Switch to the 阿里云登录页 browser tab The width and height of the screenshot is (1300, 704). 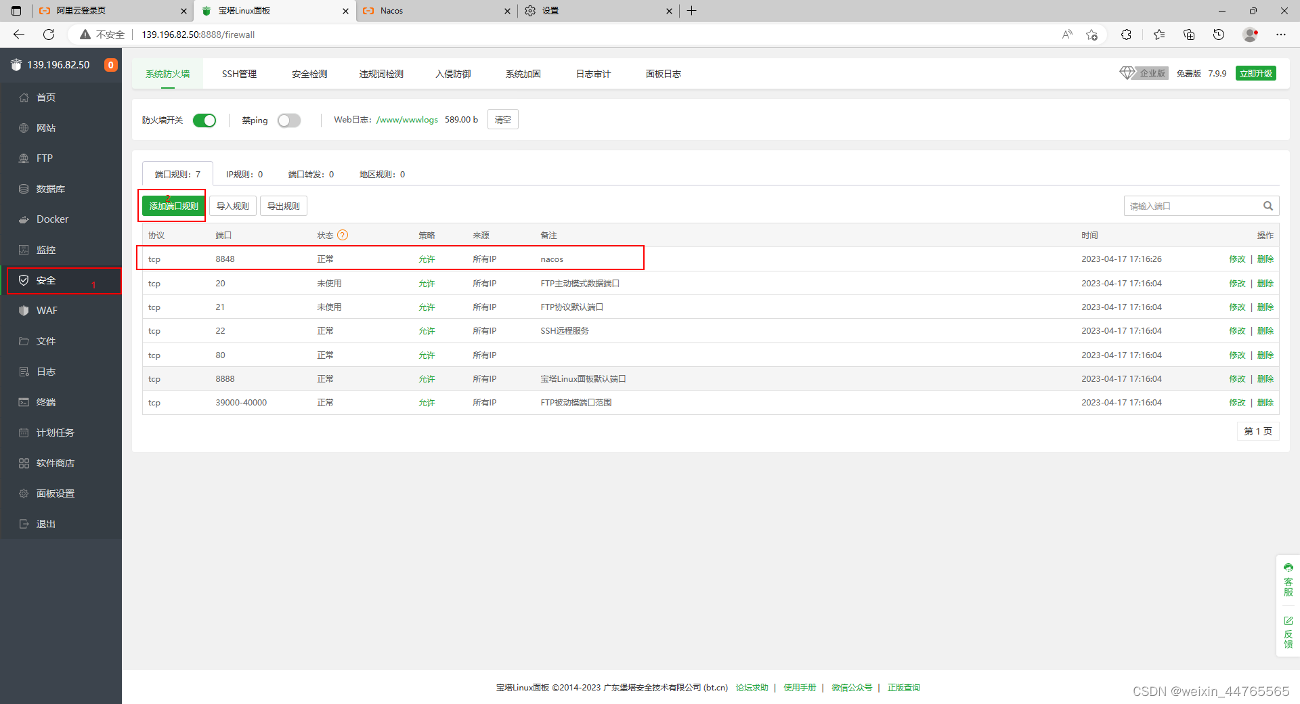(x=112, y=11)
